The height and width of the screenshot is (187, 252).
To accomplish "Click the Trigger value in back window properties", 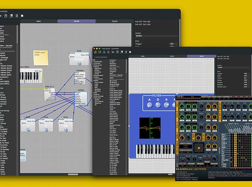I will click(x=171, y=44).
